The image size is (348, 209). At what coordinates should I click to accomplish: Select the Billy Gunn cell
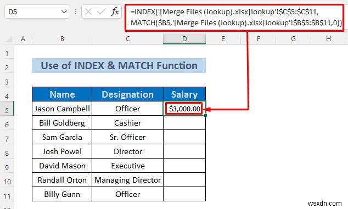pyautogui.click(x=62, y=194)
